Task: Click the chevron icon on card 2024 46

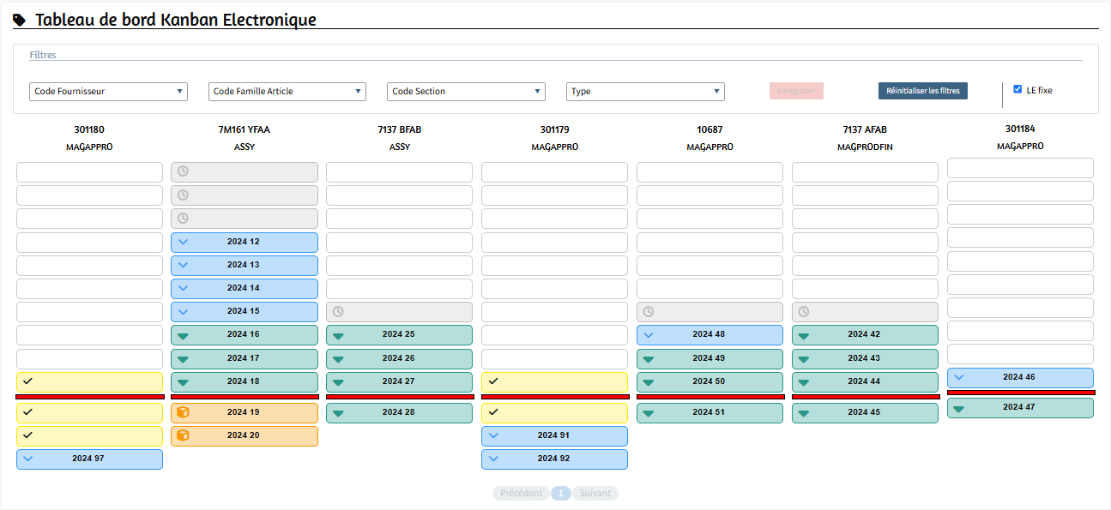Action: [x=959, y=377]
